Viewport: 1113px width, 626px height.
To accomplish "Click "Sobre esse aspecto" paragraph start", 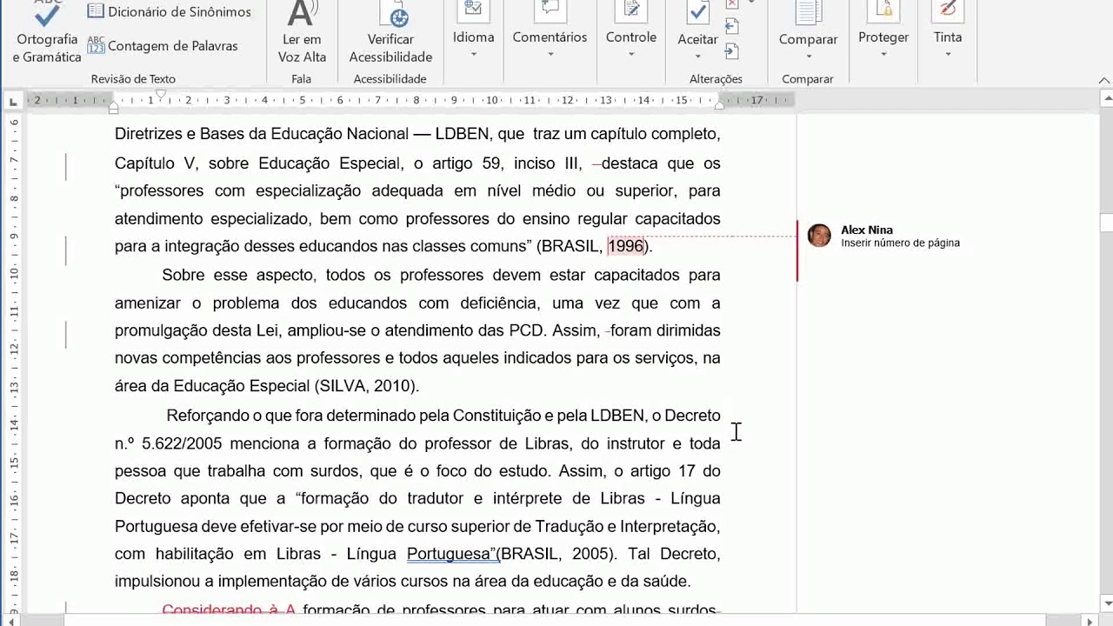I will tap(241, 275).
